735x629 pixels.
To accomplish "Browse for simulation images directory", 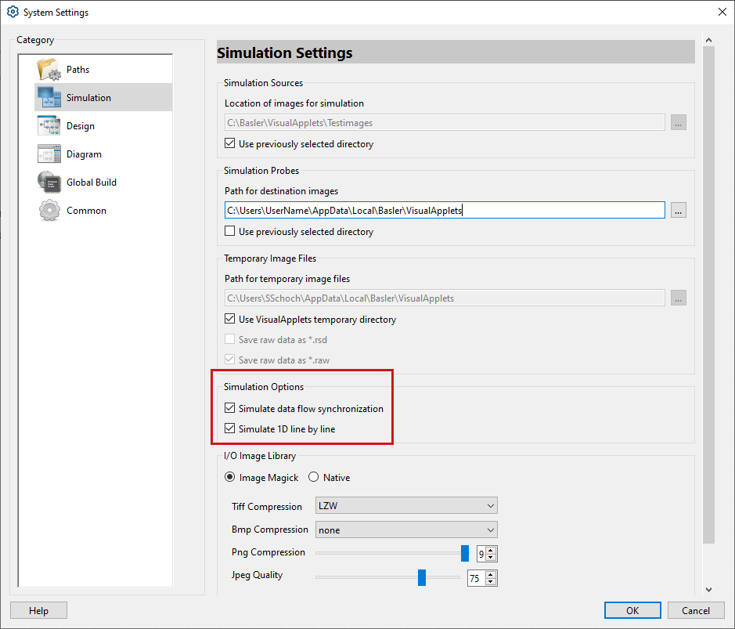I will (x=678, y=122).
